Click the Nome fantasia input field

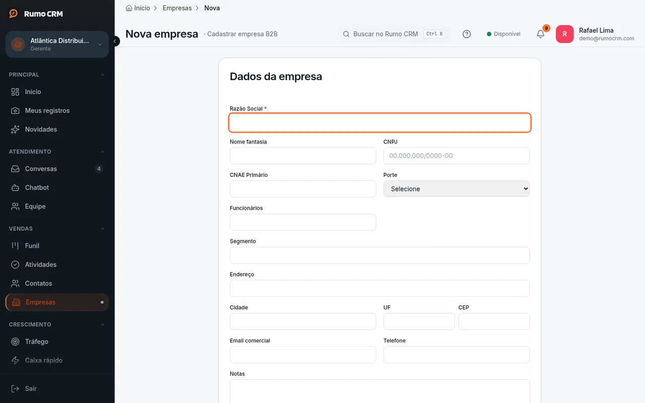pos(303,156)
